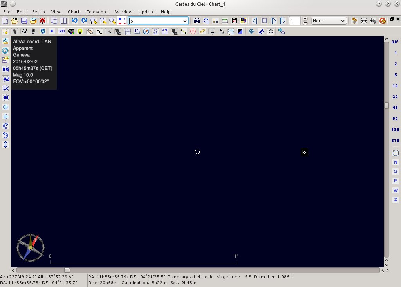Image resolution: width=401 pixels, height=287 pixels.
Task: Rotate chart clockwise left-sidebar icon
Action: coord(5,126)
